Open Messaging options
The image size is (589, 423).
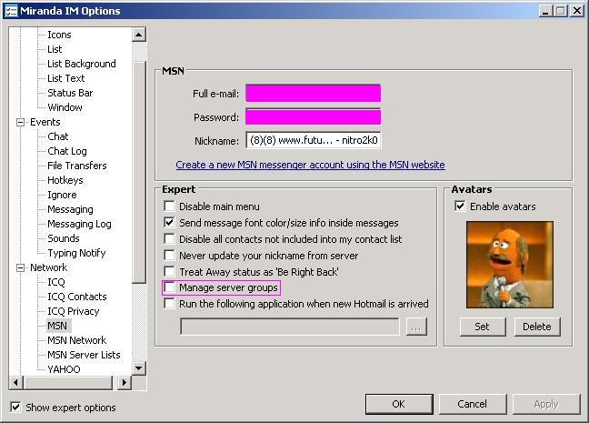click(x=70, y=209)
